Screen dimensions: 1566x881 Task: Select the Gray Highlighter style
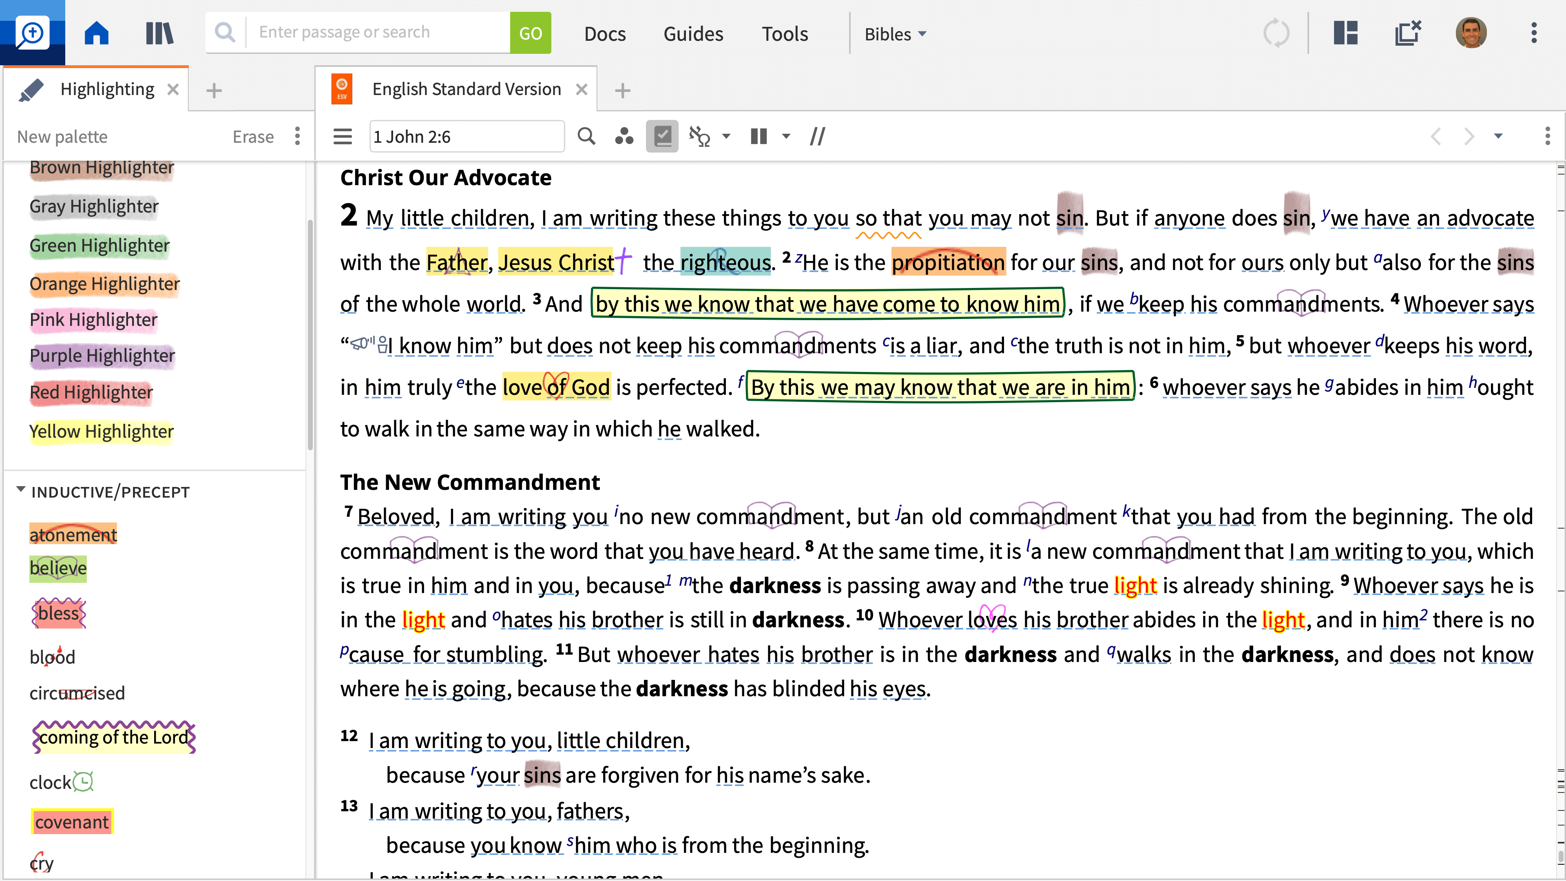pyautogui.click(x=94, y=207)
